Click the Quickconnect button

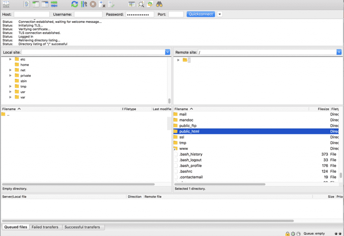pyautogui.click(x=201, y=14)
